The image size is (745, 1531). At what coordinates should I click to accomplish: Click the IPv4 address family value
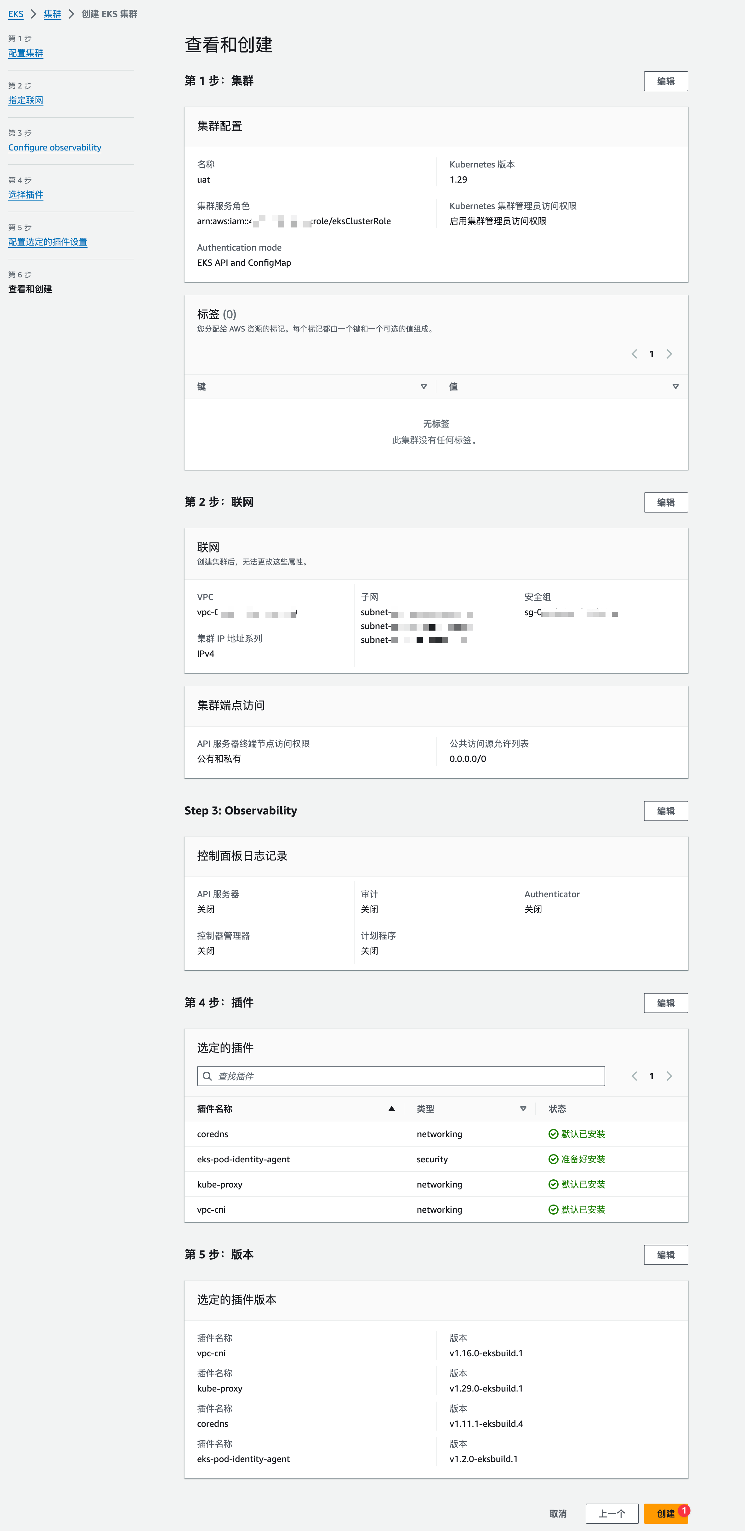pyautogui.click(x=206, y=654)
